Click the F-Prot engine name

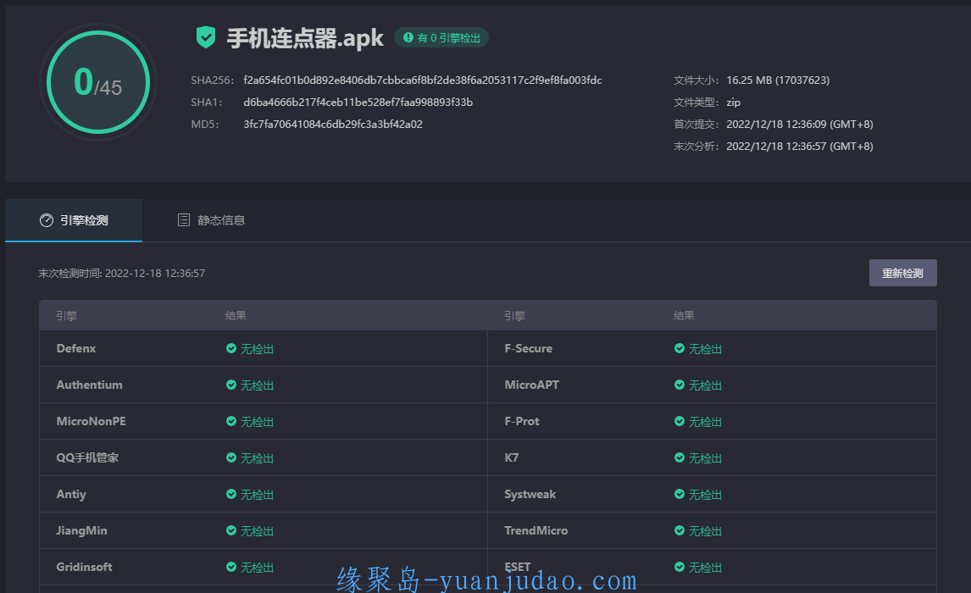[x=522, y=422]
